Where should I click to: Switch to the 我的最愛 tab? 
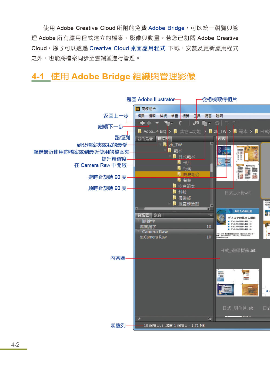[x=145, y=139]
